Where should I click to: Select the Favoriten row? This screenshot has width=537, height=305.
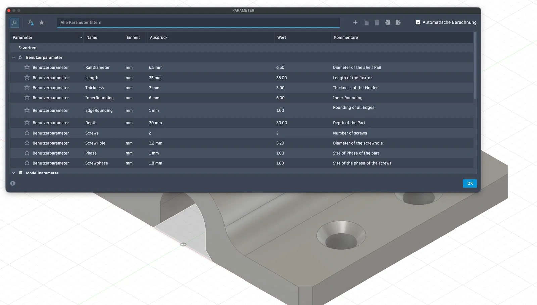pos(242,48)
